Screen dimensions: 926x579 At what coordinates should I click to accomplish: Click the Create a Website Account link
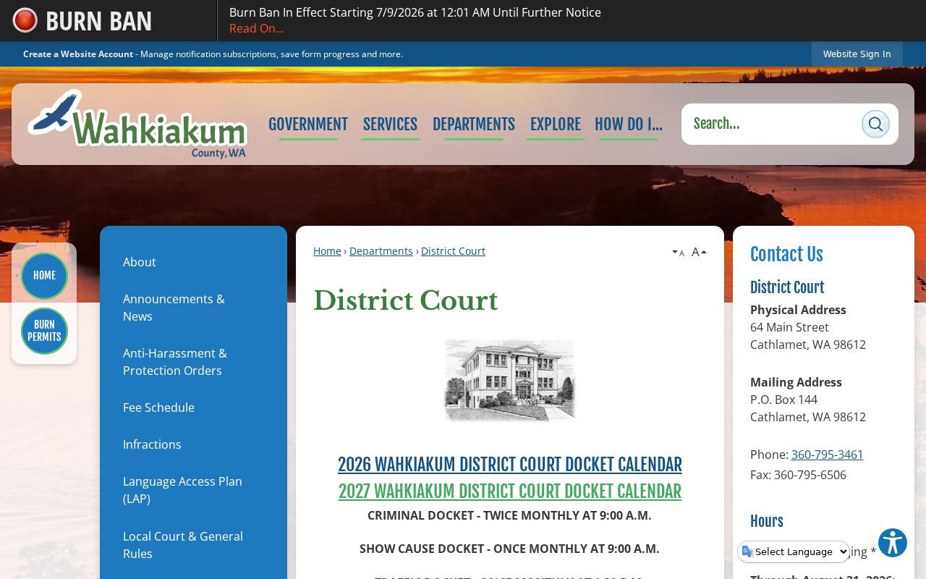[78, 54]
